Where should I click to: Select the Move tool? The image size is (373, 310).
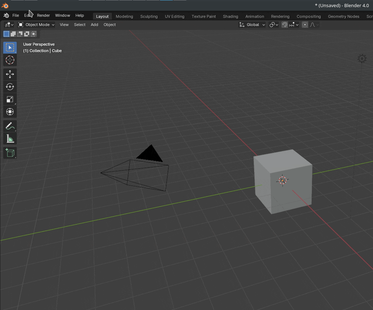click(10, 74)
